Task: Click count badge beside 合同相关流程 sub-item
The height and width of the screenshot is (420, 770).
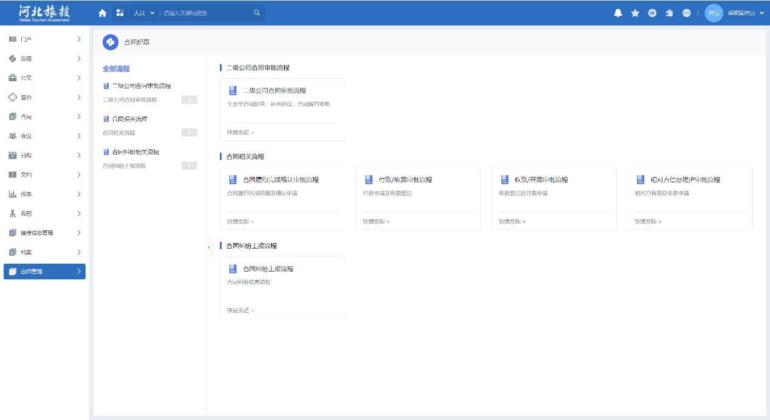Action: pyautogui.click(x=189, y=133)
